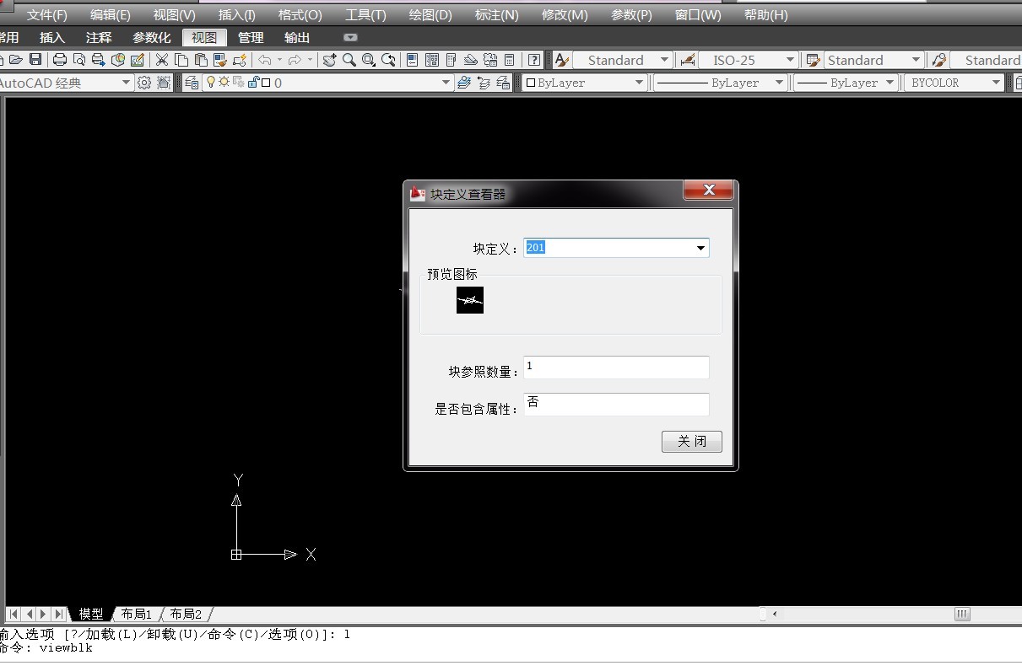Open the Sheet Set Manager icon
The height and width of the screenshot is (671, 1022).
tap(470, 60)
